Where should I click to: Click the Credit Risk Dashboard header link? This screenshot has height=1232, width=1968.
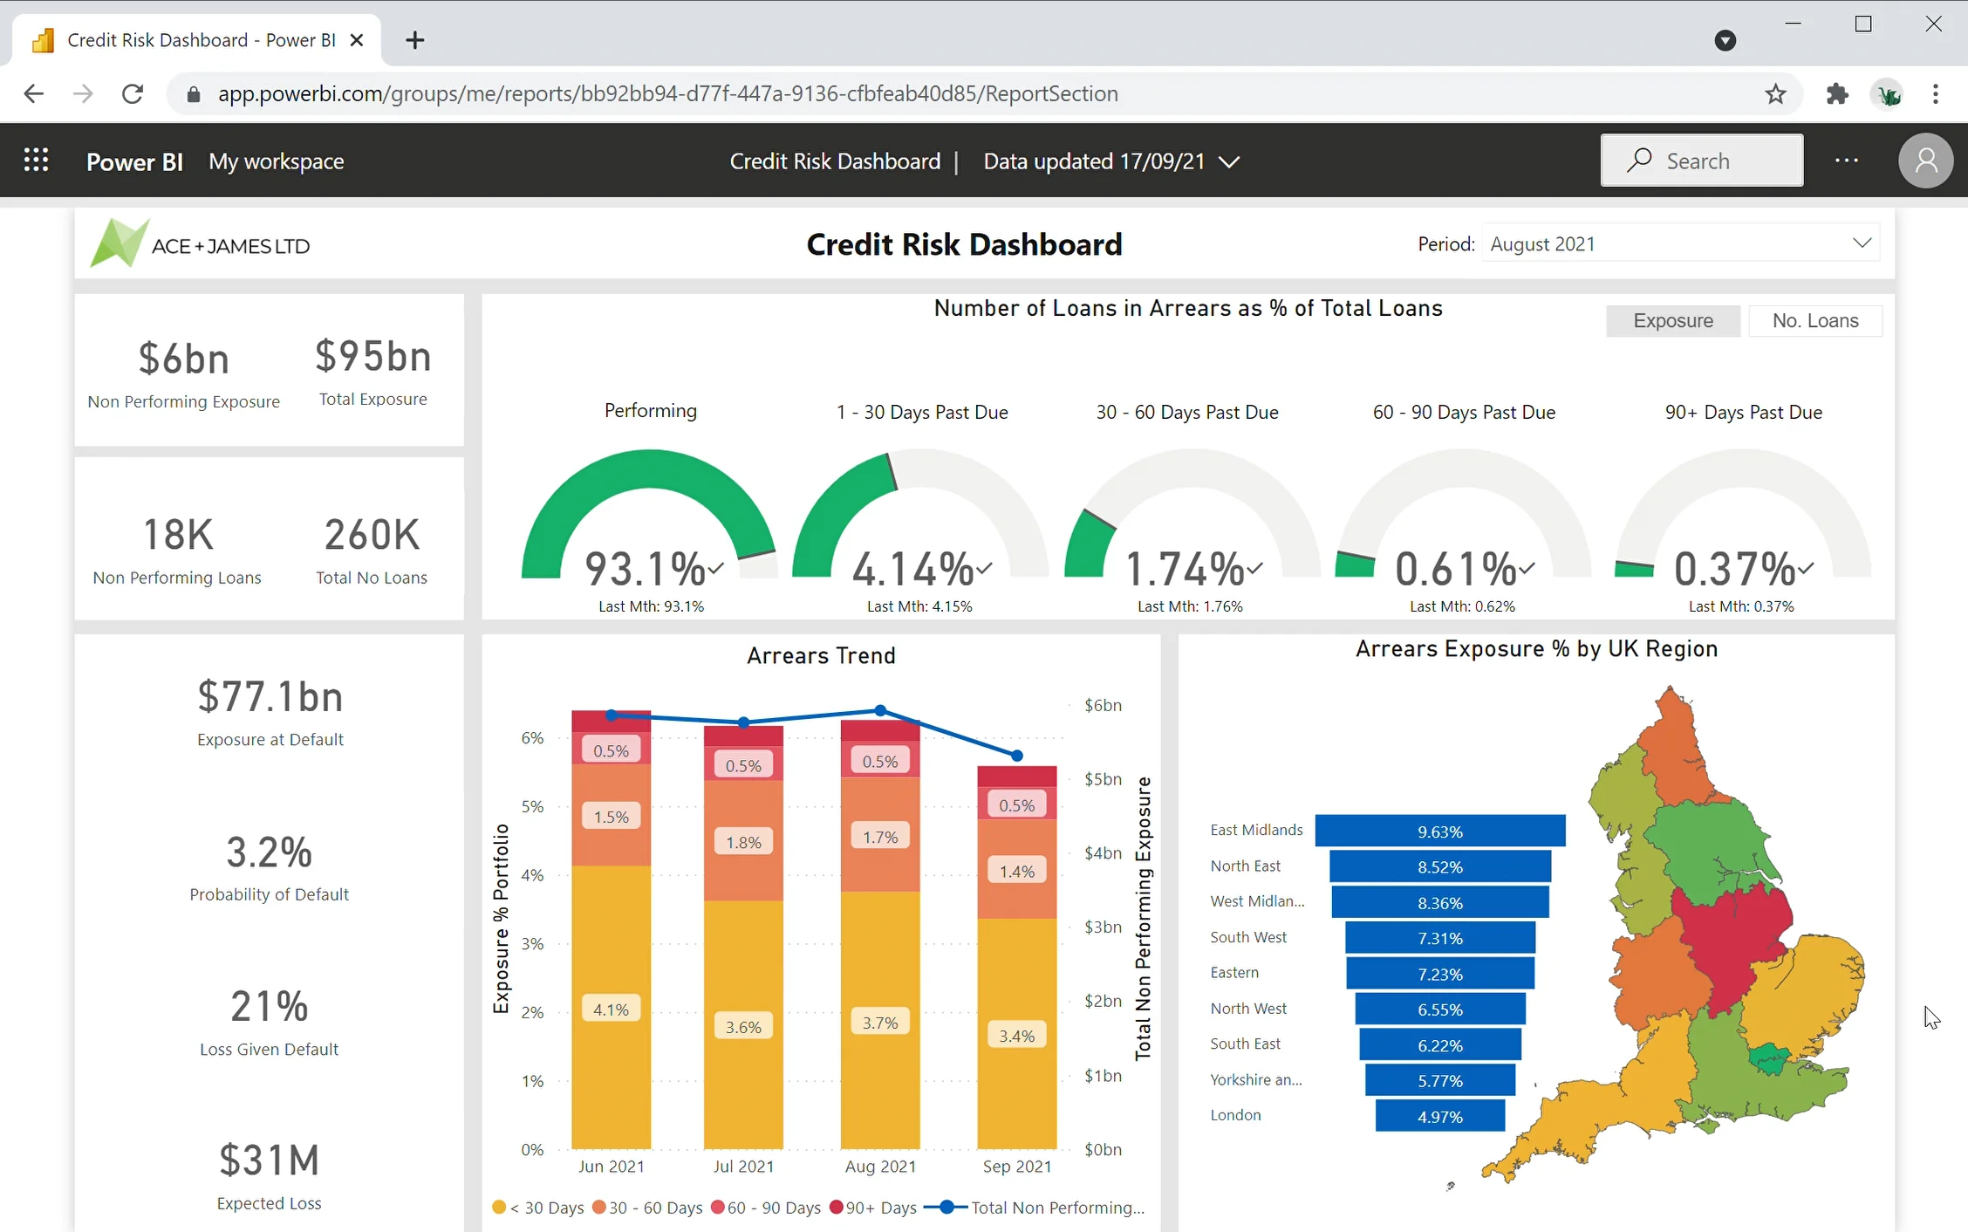[835, 161]
